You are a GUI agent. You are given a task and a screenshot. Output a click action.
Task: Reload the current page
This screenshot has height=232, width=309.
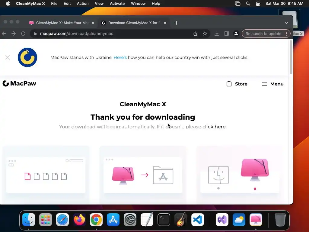click(23, 34)
